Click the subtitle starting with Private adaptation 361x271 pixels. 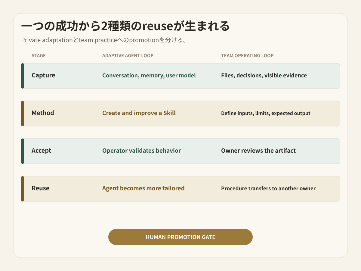[104, 40]
